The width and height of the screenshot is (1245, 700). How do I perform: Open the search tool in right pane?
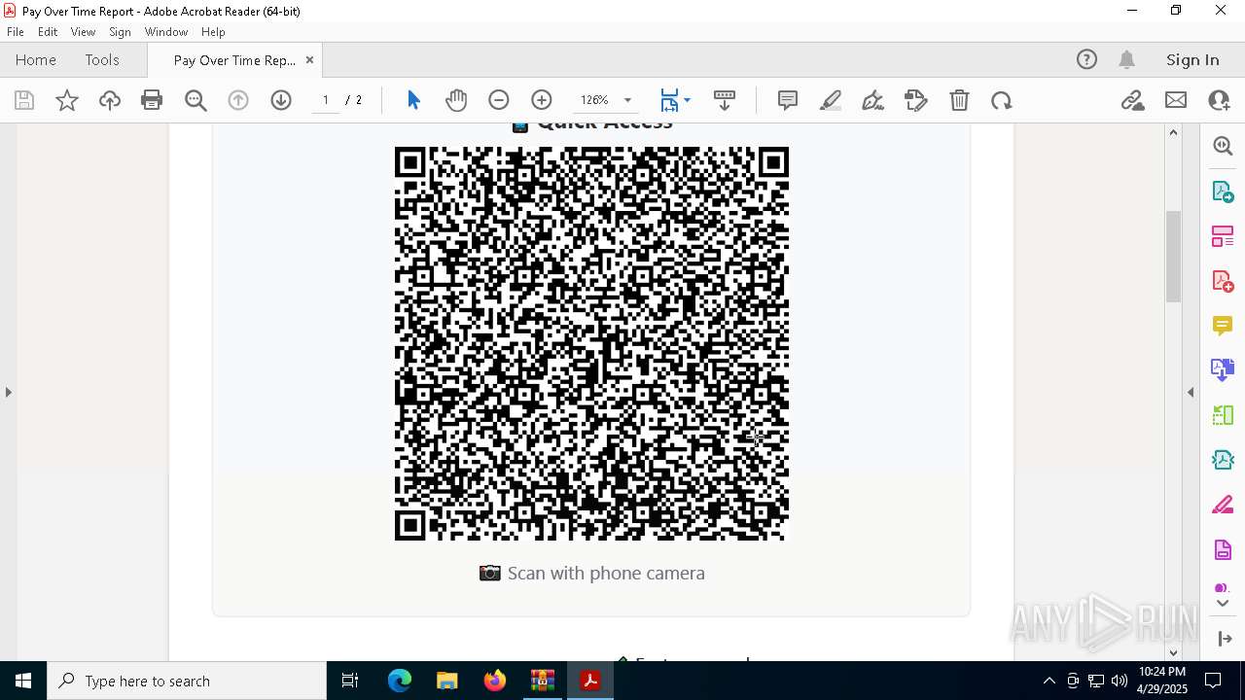pos(1223,146)
